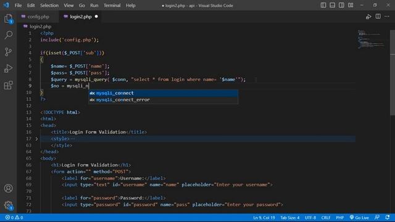395x222 pixels.
Task: Toggle the Secondary Side Bar layout icon
Action: click(341, 6)
